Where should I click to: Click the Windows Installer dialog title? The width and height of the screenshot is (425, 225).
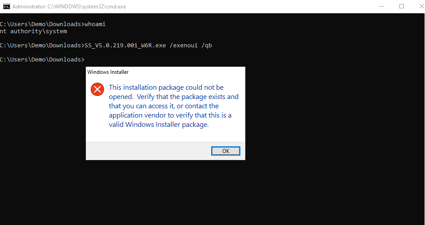tap(108, 72)
